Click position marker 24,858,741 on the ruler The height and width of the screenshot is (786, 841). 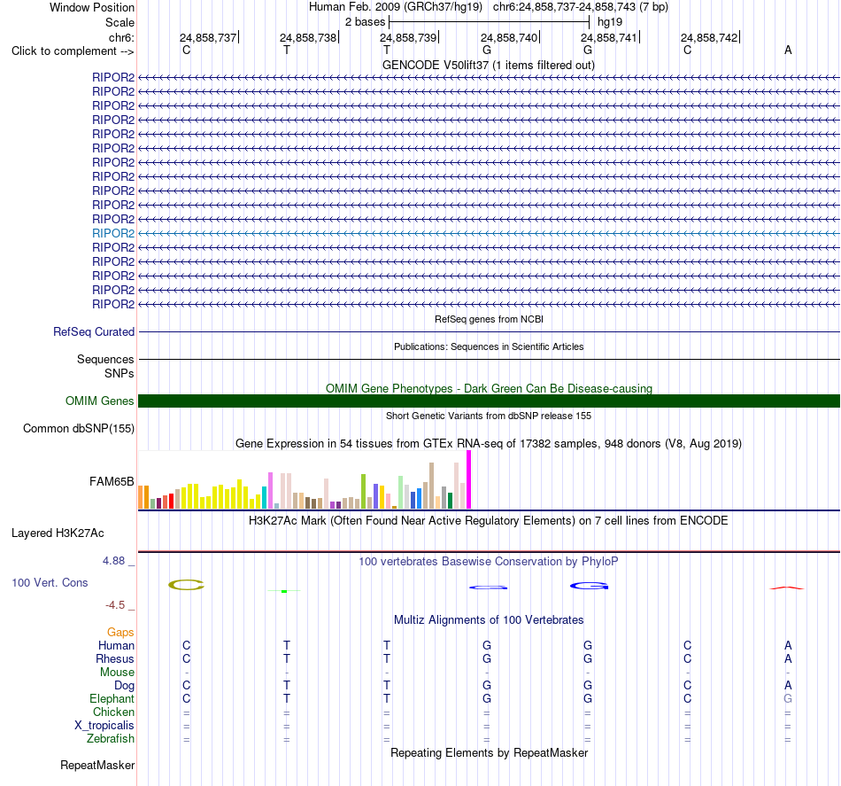[x=610, y=37]
